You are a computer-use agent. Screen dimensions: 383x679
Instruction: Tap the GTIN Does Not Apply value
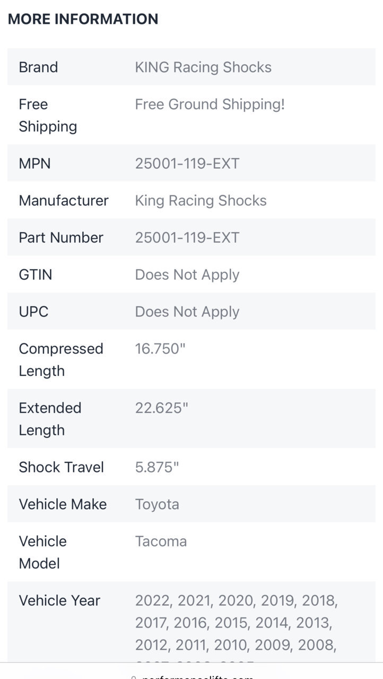(187, 275)
